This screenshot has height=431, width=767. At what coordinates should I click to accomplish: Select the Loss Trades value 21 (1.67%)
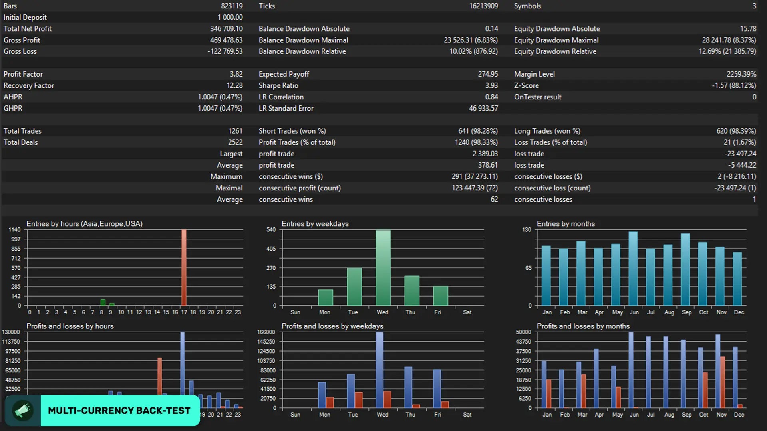coord(739,142)
